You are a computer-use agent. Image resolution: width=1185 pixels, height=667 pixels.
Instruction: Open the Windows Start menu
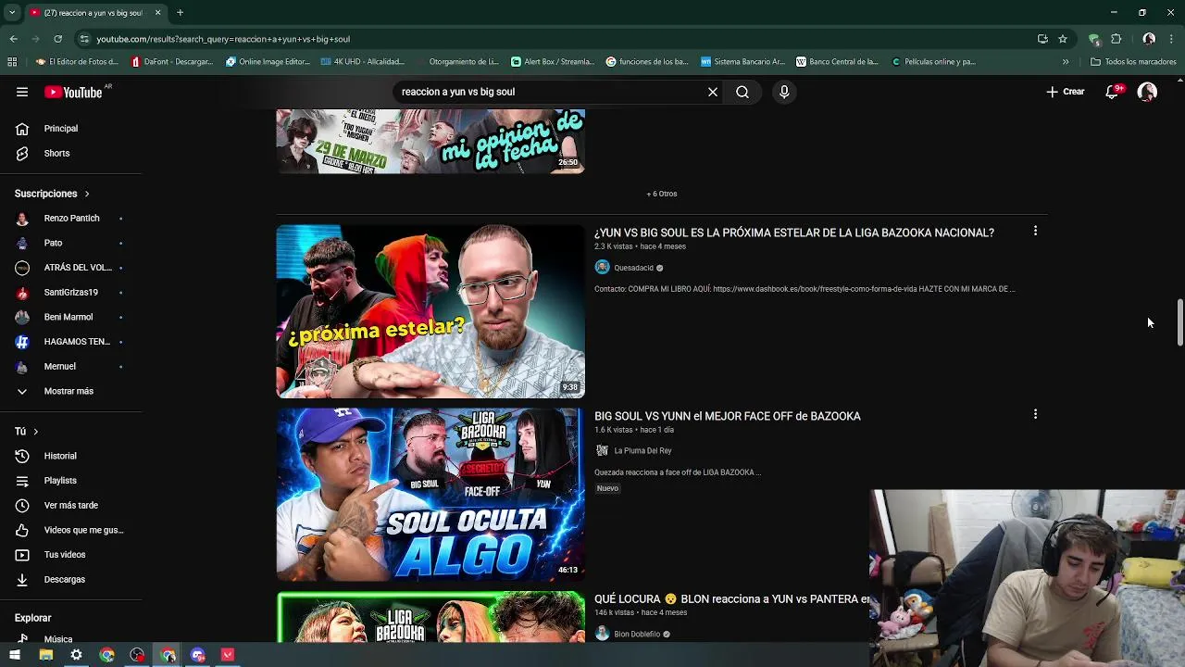(x=15, y=655)
